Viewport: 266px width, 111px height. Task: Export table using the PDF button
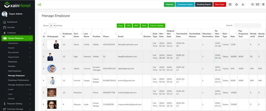(x=136, y=25)
